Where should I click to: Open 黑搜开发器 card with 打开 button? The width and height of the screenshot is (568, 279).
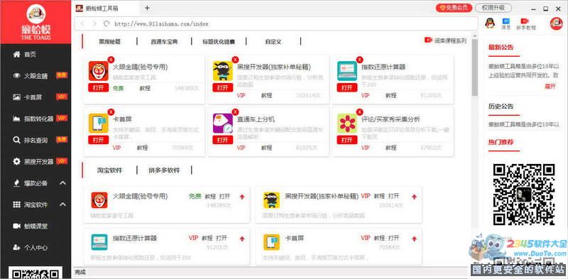[x=222, y=88]
